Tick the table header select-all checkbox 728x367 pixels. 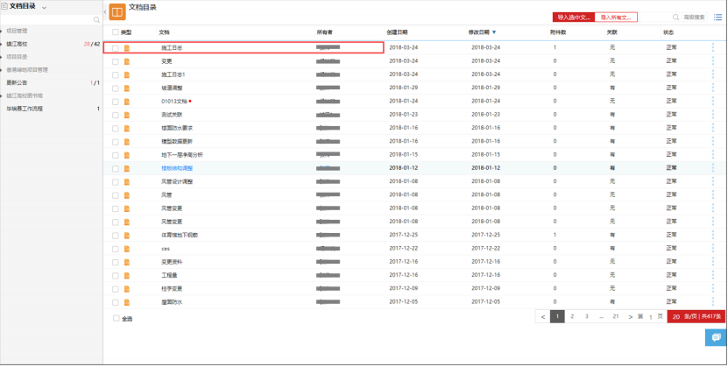tap(116, 32)
